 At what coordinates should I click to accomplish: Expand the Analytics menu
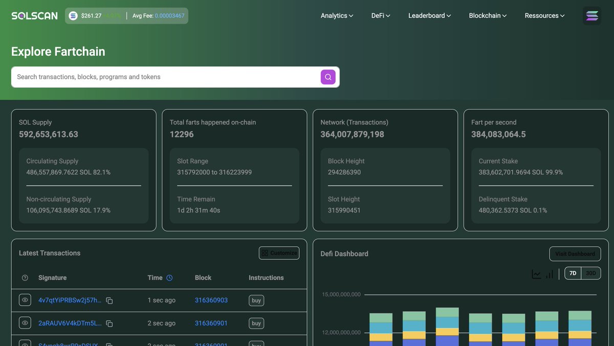point(337,16)
